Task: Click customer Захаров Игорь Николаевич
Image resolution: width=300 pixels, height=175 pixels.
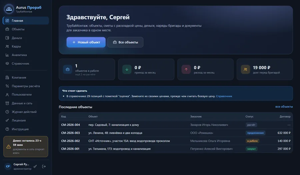Action: (209, 125)
